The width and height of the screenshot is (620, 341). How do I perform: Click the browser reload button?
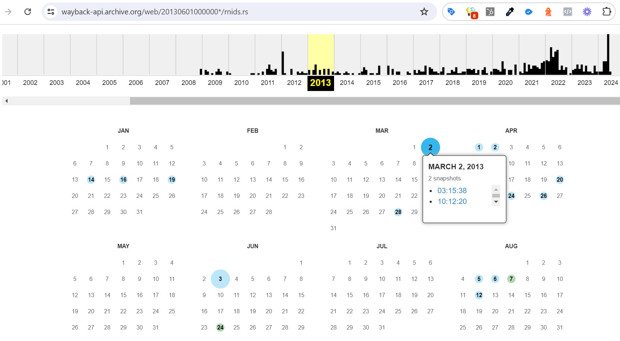28,12
